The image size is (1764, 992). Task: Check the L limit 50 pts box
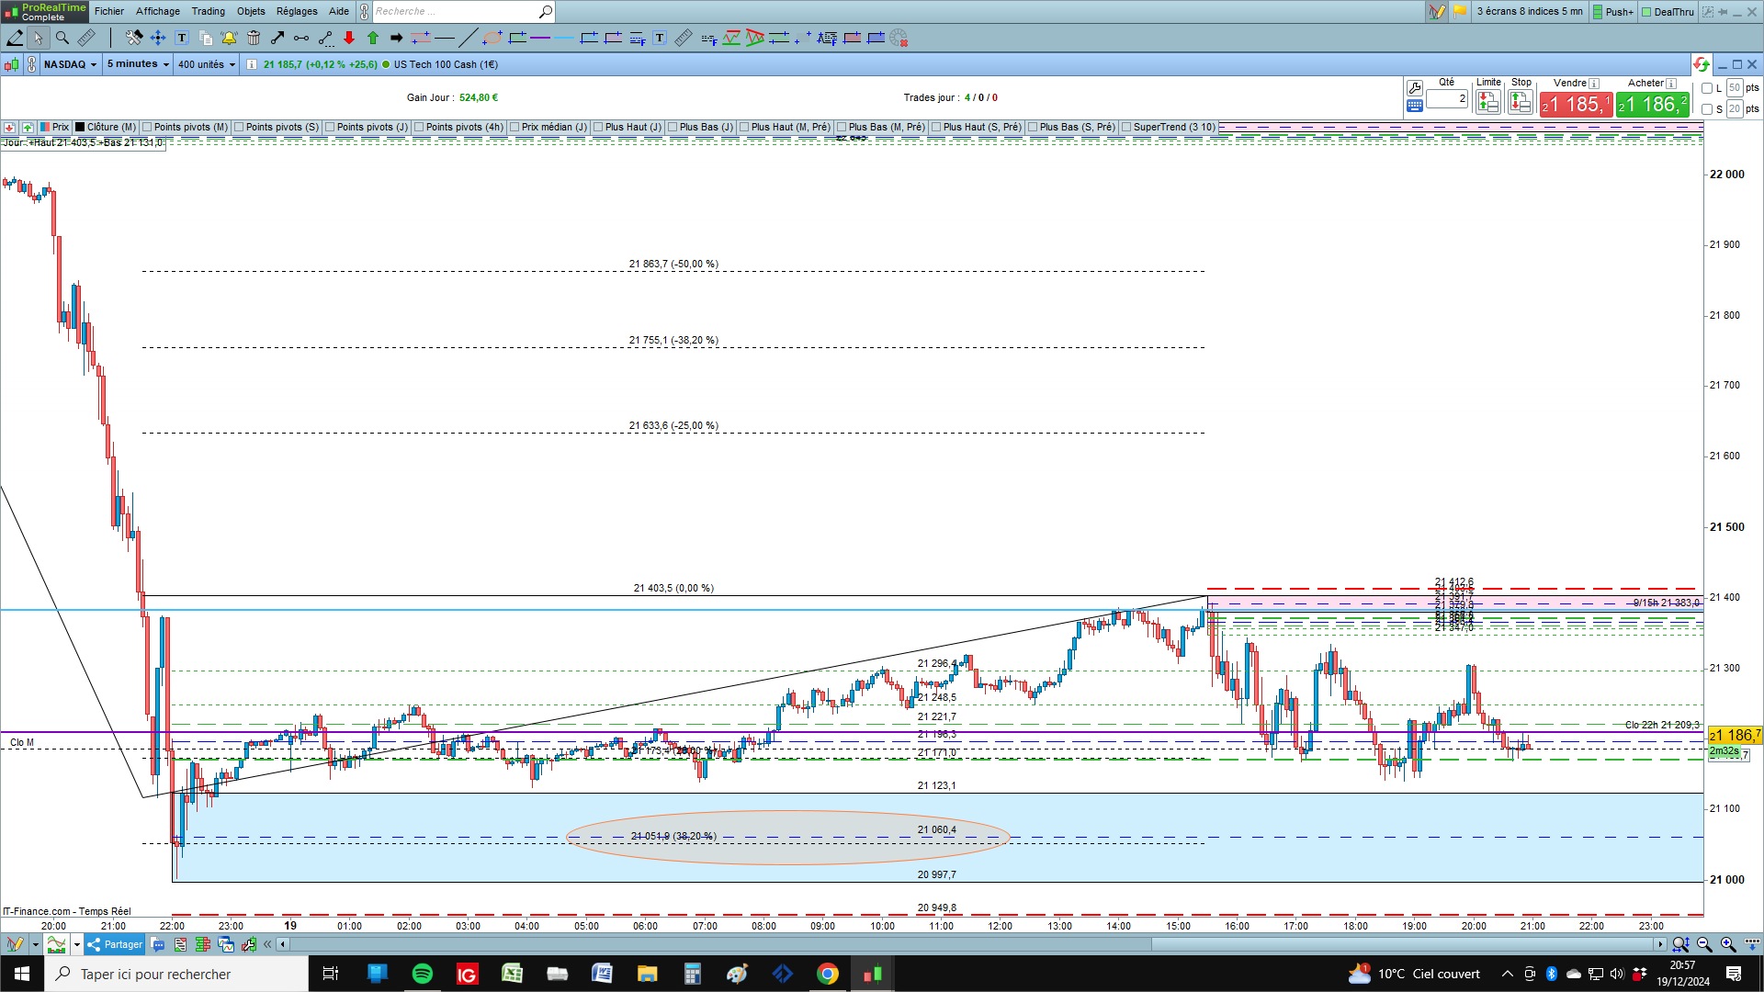1707,88
